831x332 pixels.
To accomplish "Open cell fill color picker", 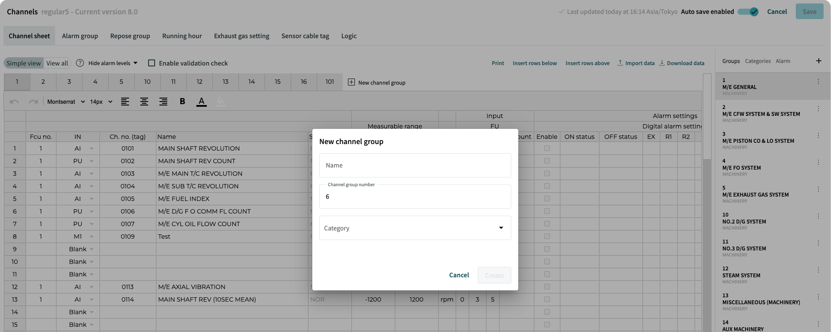I will [x=221, y=102].
